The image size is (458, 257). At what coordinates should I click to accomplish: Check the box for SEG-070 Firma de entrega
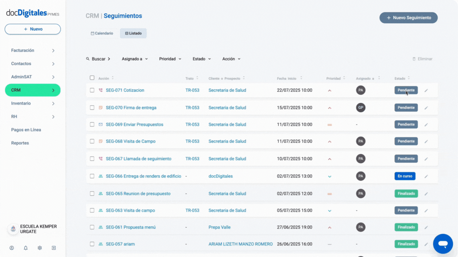tap(92, 108)
